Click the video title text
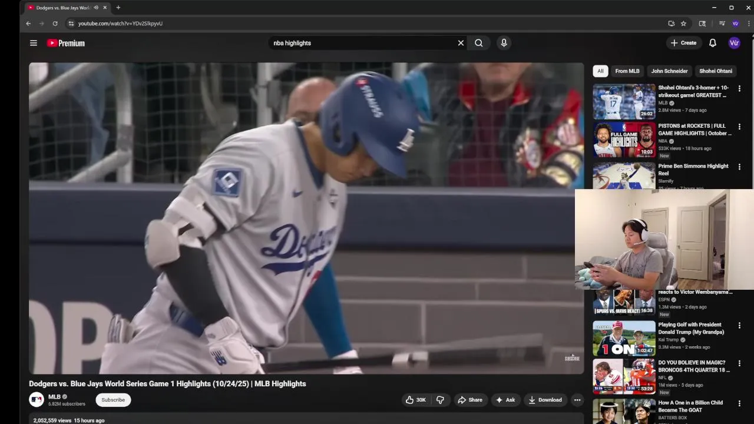Screen dimensions: 754x424 click(167, 383)
